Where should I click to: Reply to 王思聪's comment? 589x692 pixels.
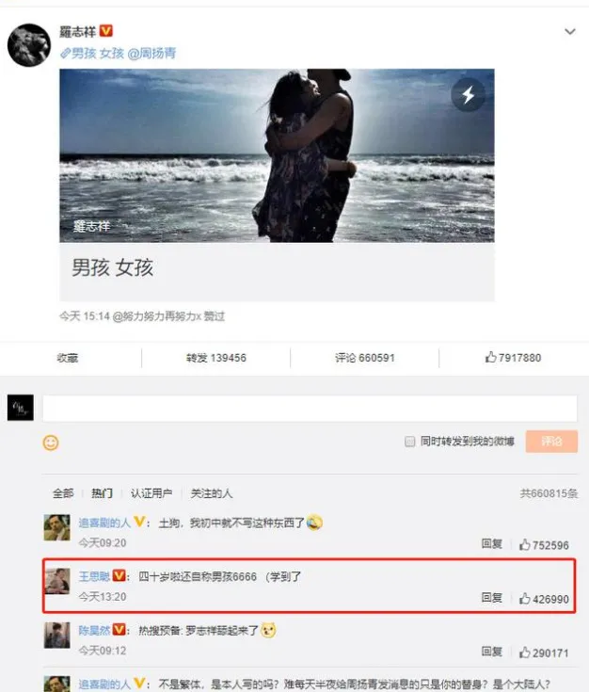point(491,598)
